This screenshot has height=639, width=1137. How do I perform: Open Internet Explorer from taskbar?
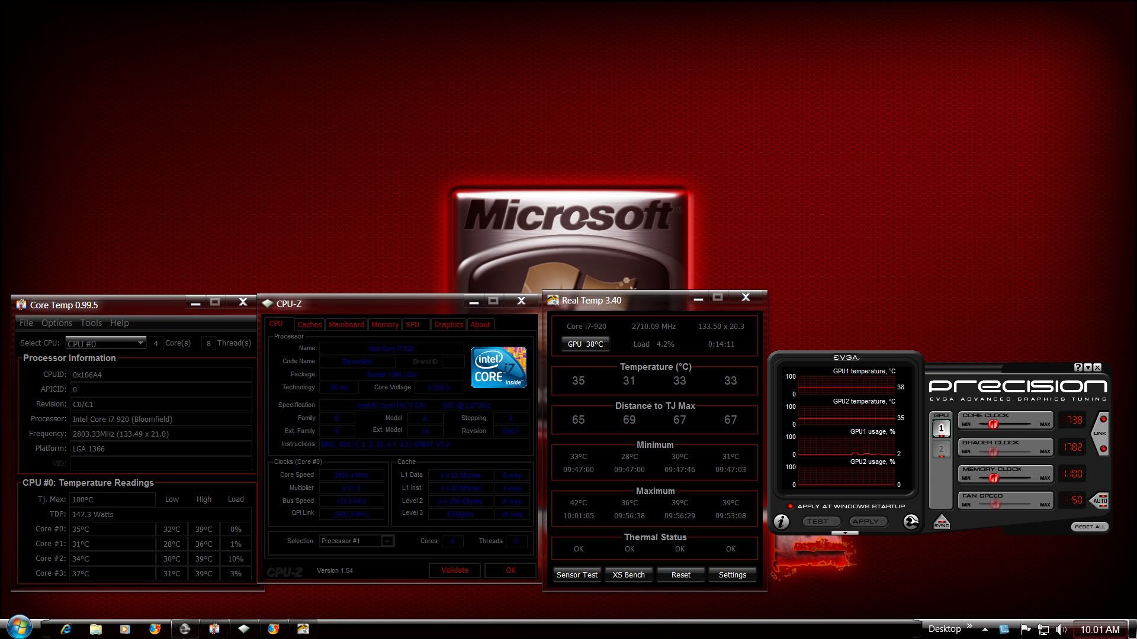66,629
